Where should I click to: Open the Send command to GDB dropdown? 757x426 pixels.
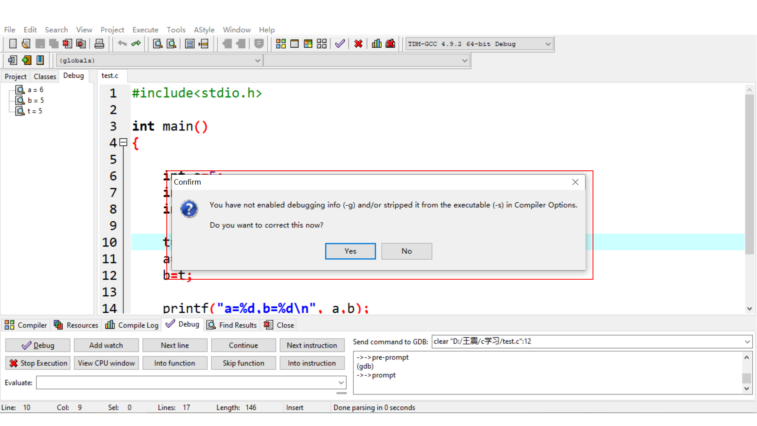pos(747,342)
